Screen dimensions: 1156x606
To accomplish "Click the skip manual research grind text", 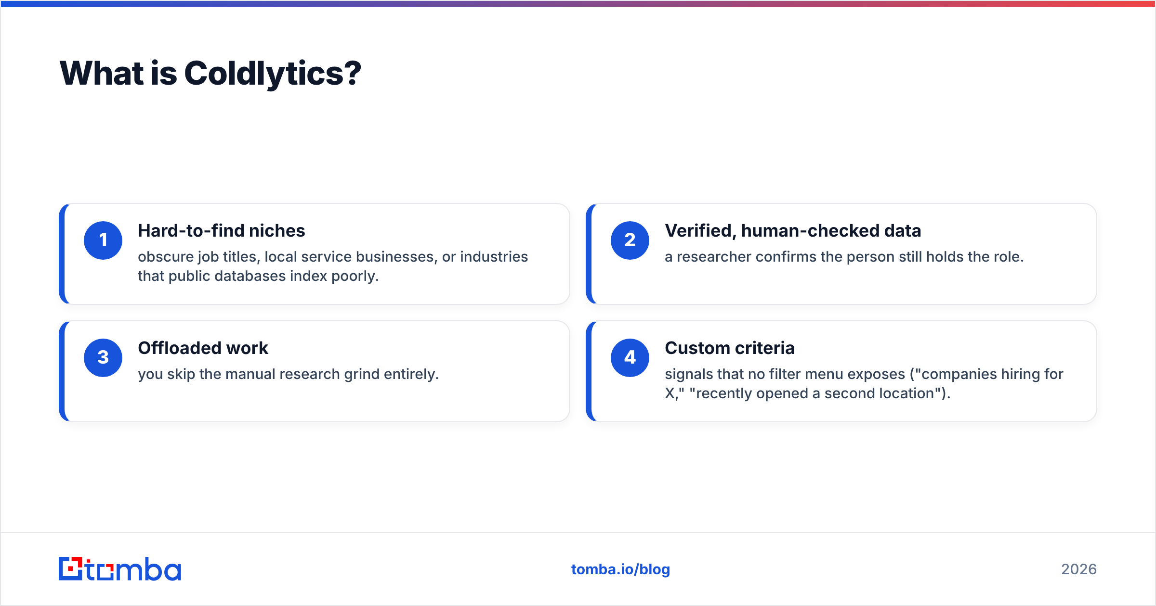I will (289, 374).
